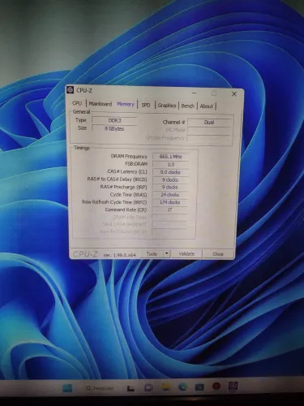The image size is (304, 406).
Task: Open the Windows Start menu
Action: pyautogui.click(x=67, y=388)
